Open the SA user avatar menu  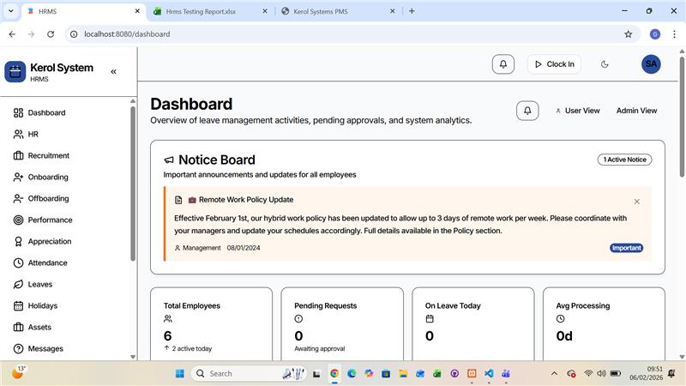(x=651, y=64)
